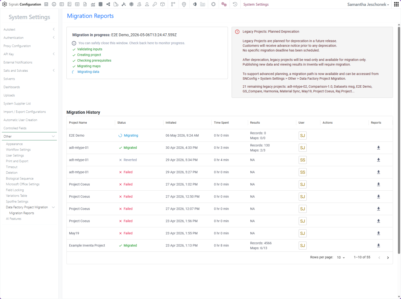
Task: Open the database stack icon in toolbar
Action: 101,4
